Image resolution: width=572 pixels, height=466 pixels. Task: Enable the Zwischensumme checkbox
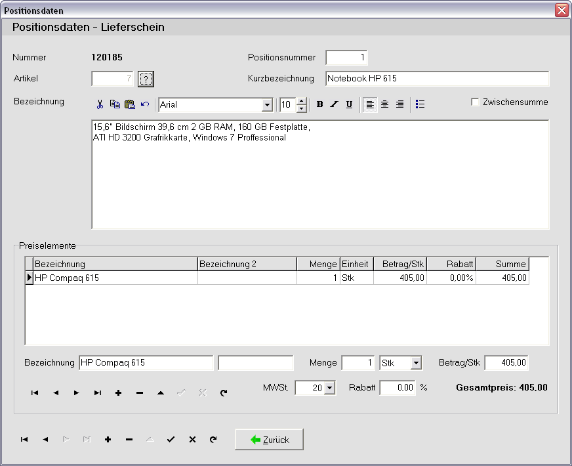475,102
